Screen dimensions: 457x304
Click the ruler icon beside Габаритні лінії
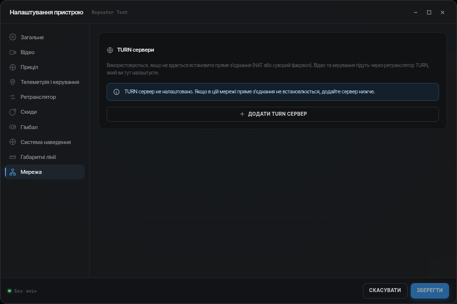tap(12, 157)
